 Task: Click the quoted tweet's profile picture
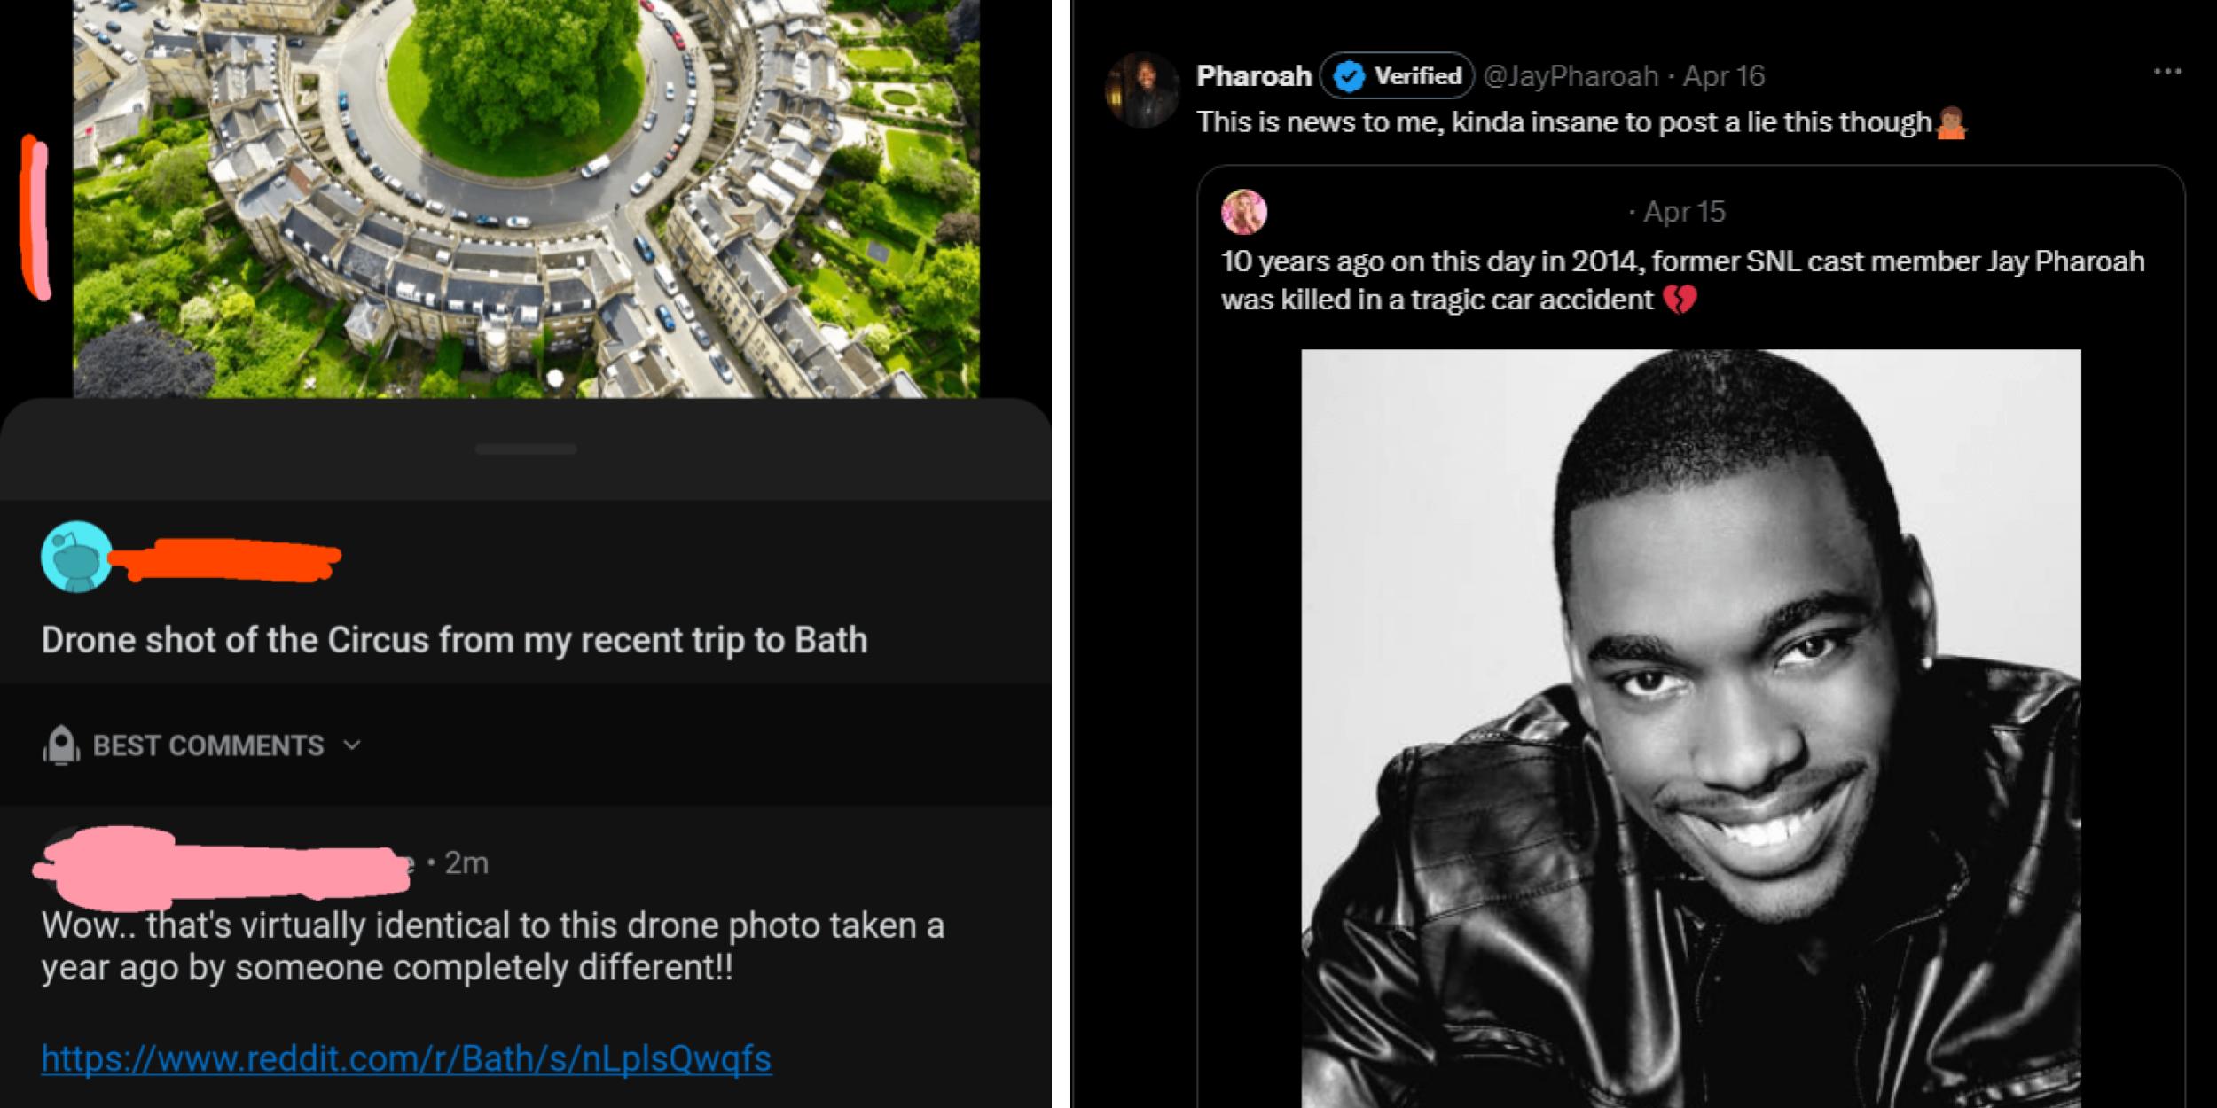[x=1244, y=211]
